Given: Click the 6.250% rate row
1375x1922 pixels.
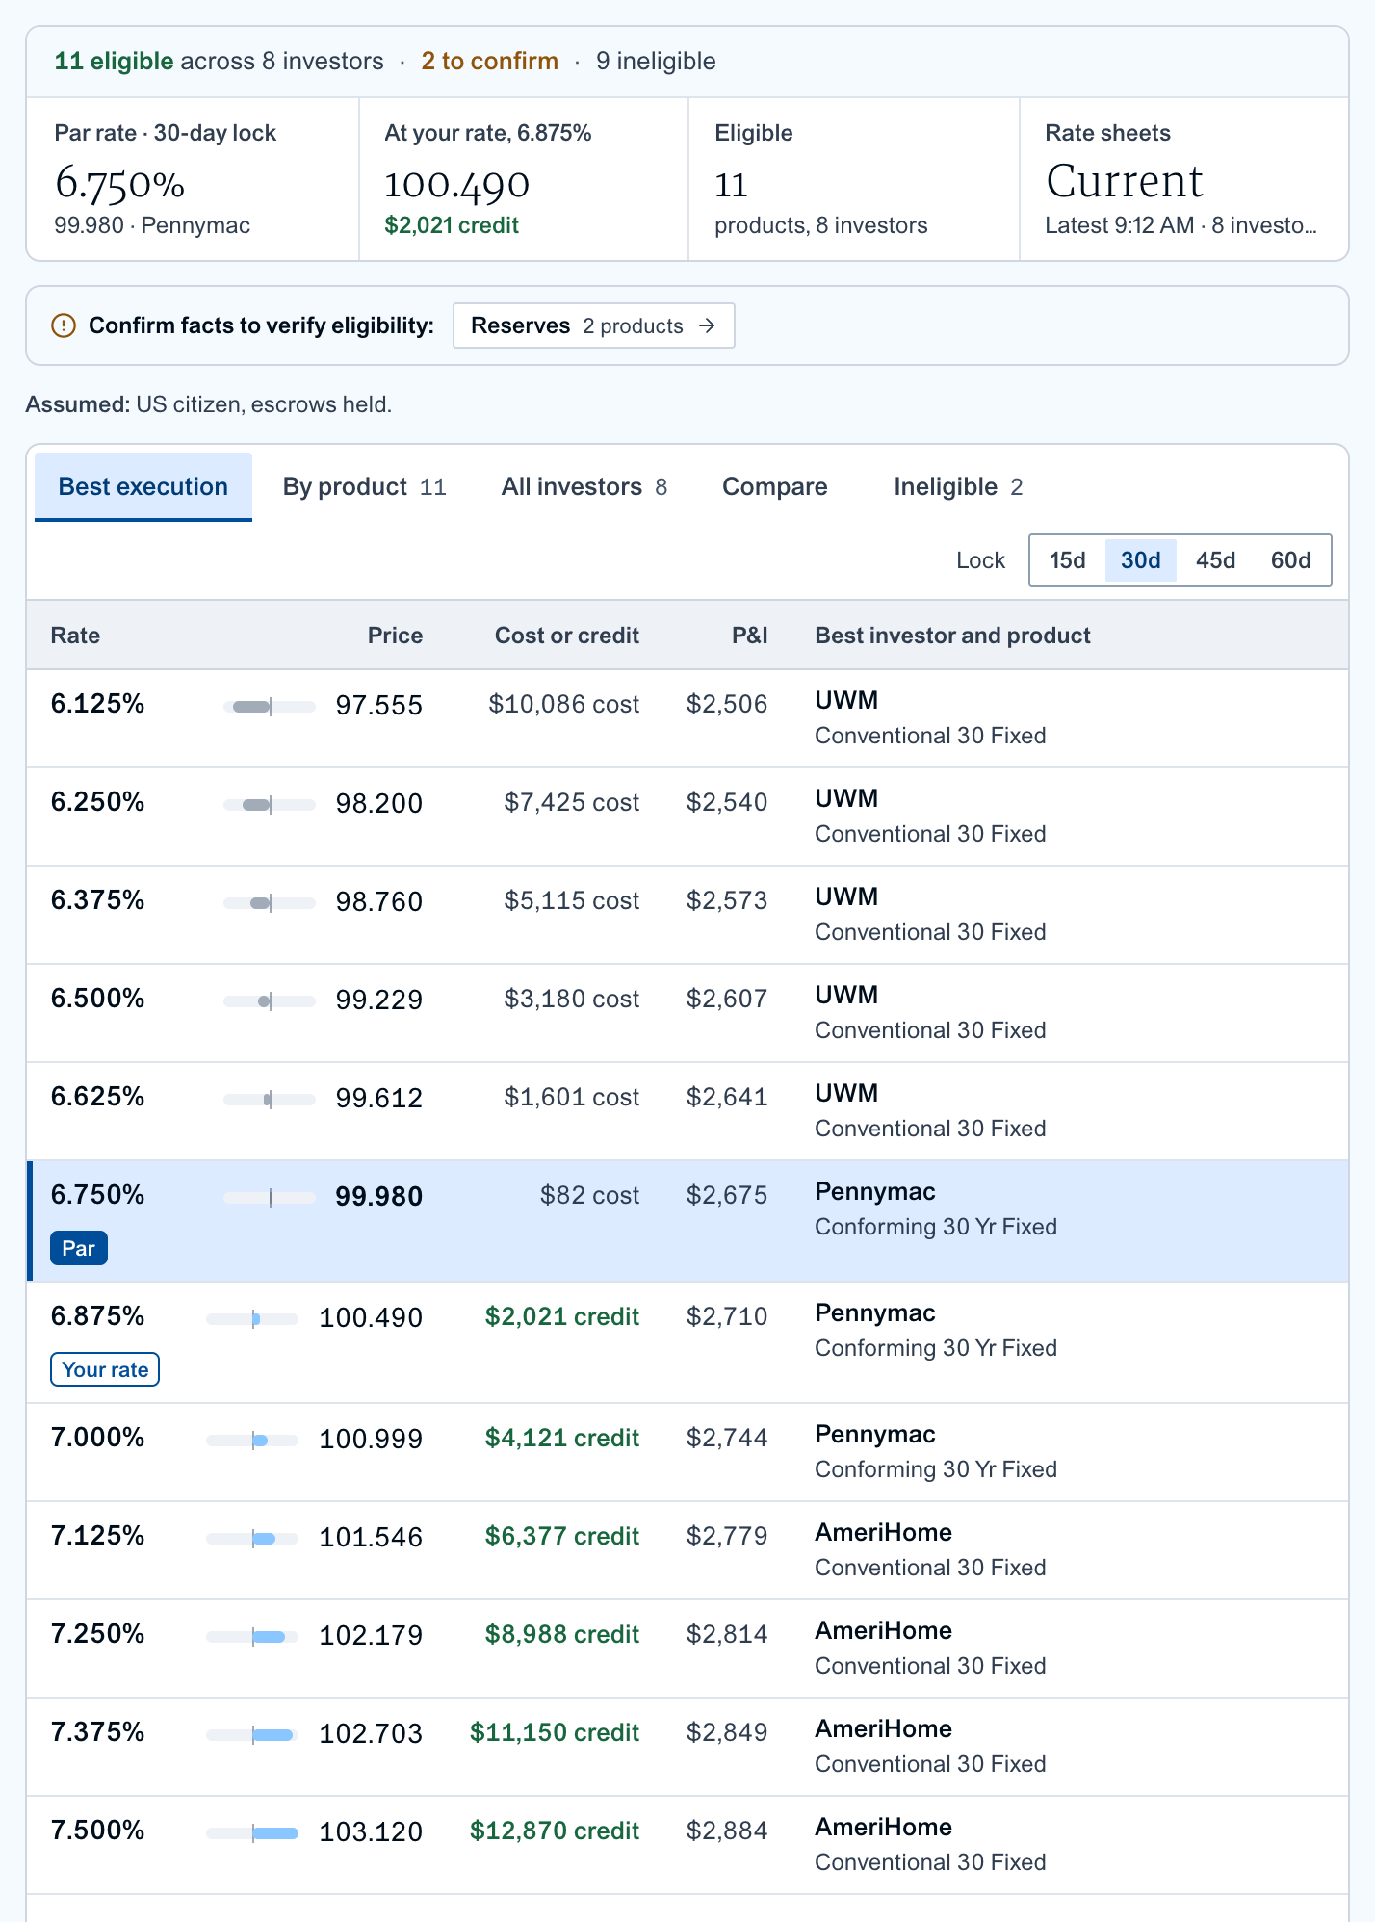Looking at the screenshot, I should coord(687,817).
